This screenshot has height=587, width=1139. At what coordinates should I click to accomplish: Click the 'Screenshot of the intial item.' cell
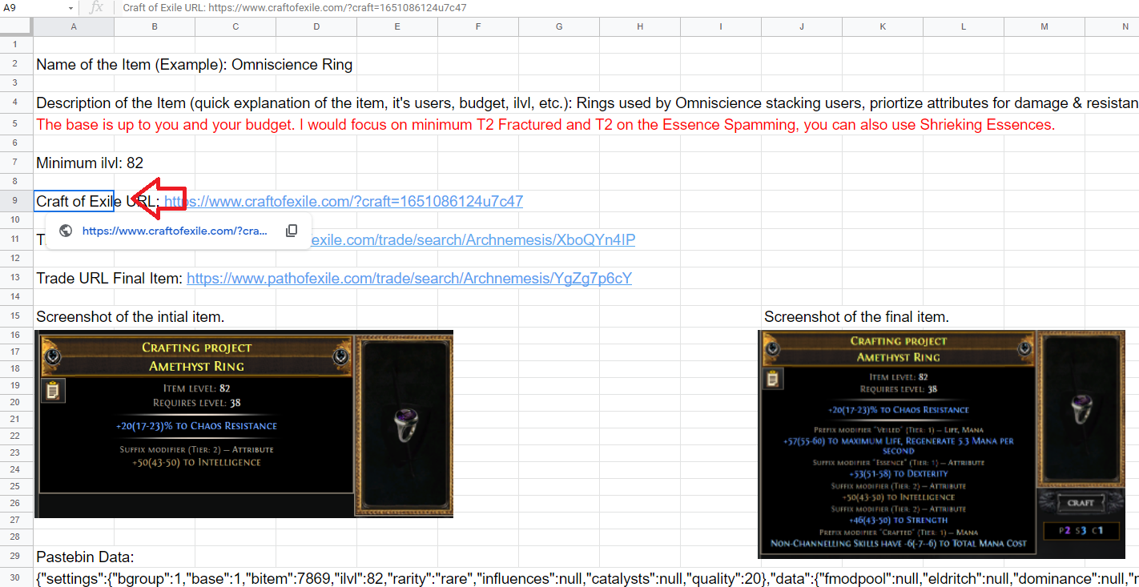point(131,317)
